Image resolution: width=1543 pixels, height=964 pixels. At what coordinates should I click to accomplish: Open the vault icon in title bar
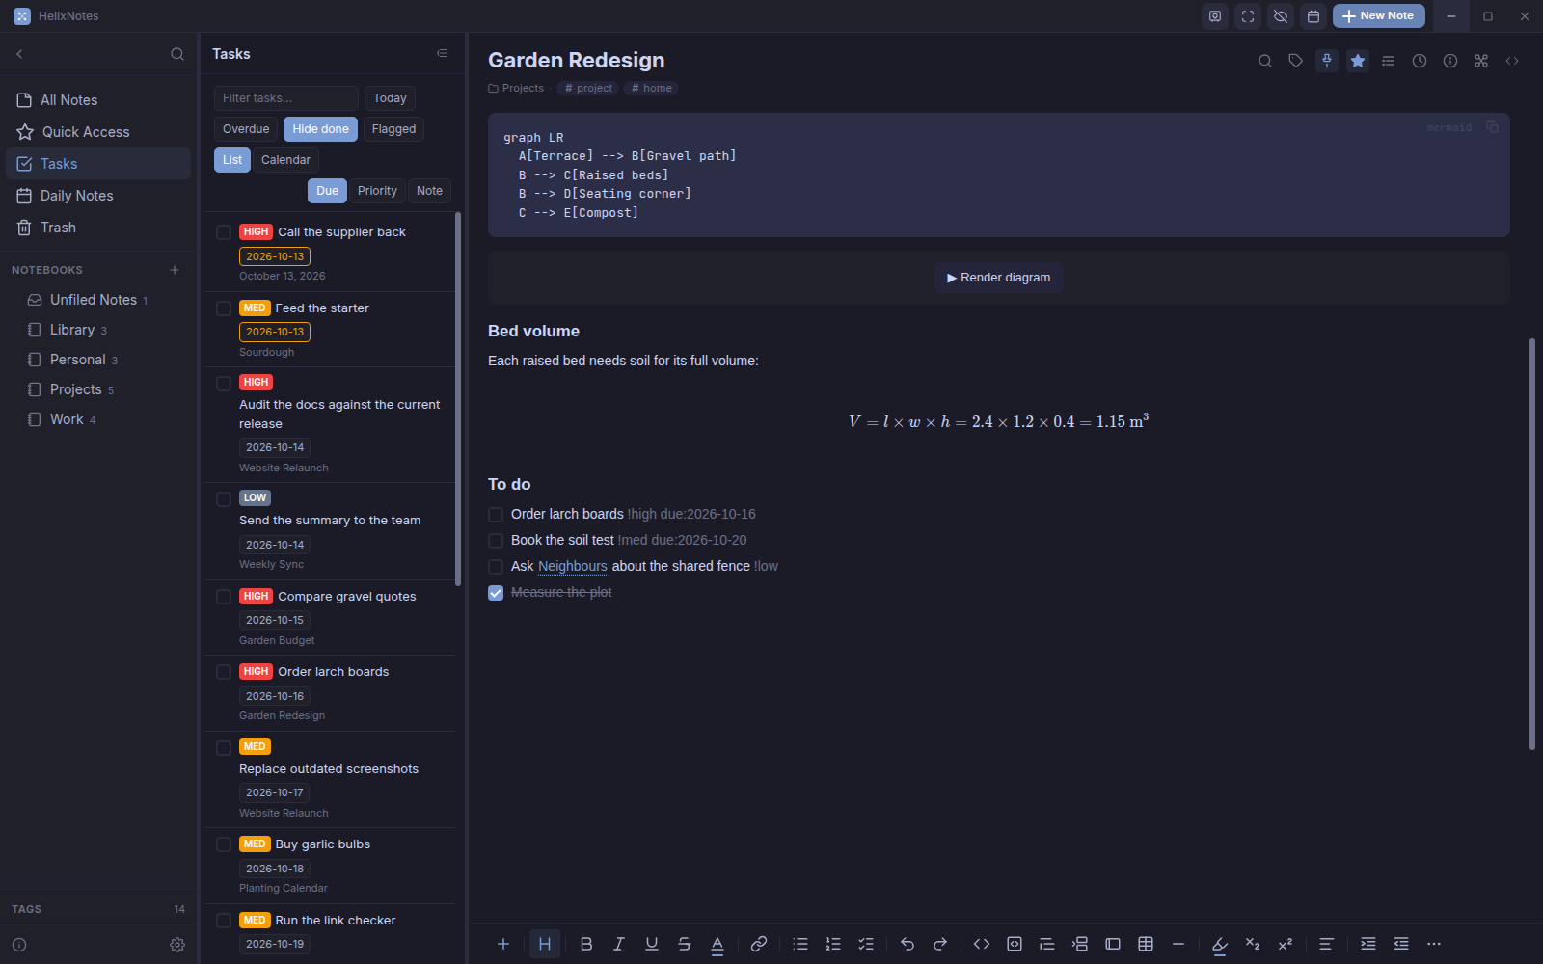tap(1215, 16)
